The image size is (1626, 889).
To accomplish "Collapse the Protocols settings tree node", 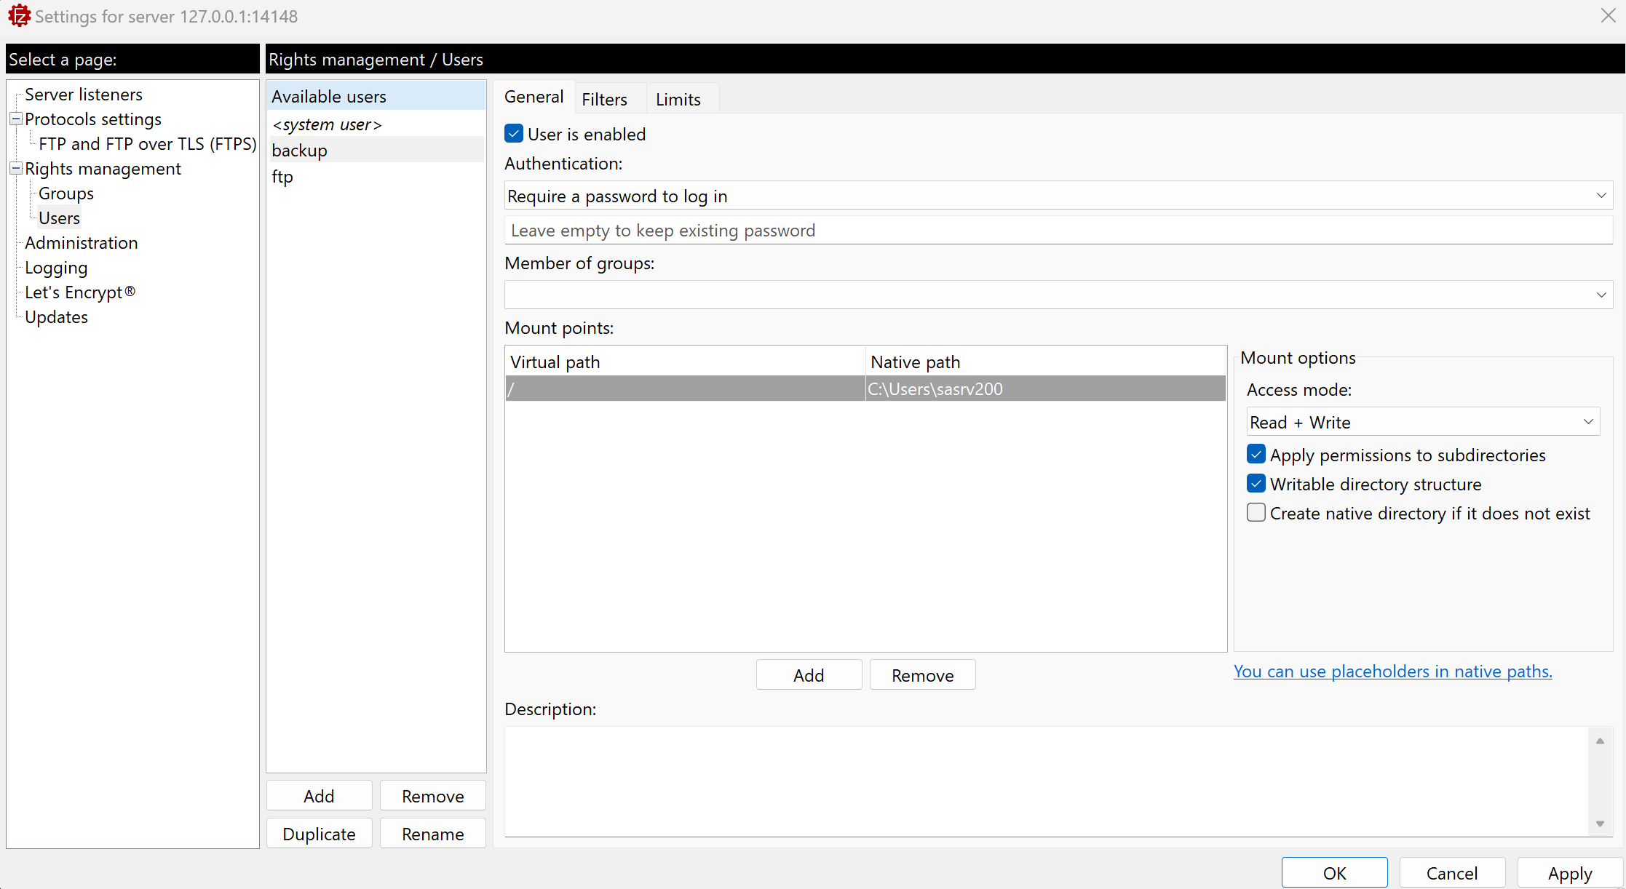I will 15,119.
